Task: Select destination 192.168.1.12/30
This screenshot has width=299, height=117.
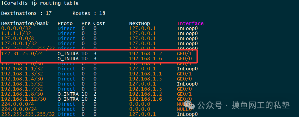Action: (x=24, y=99)
